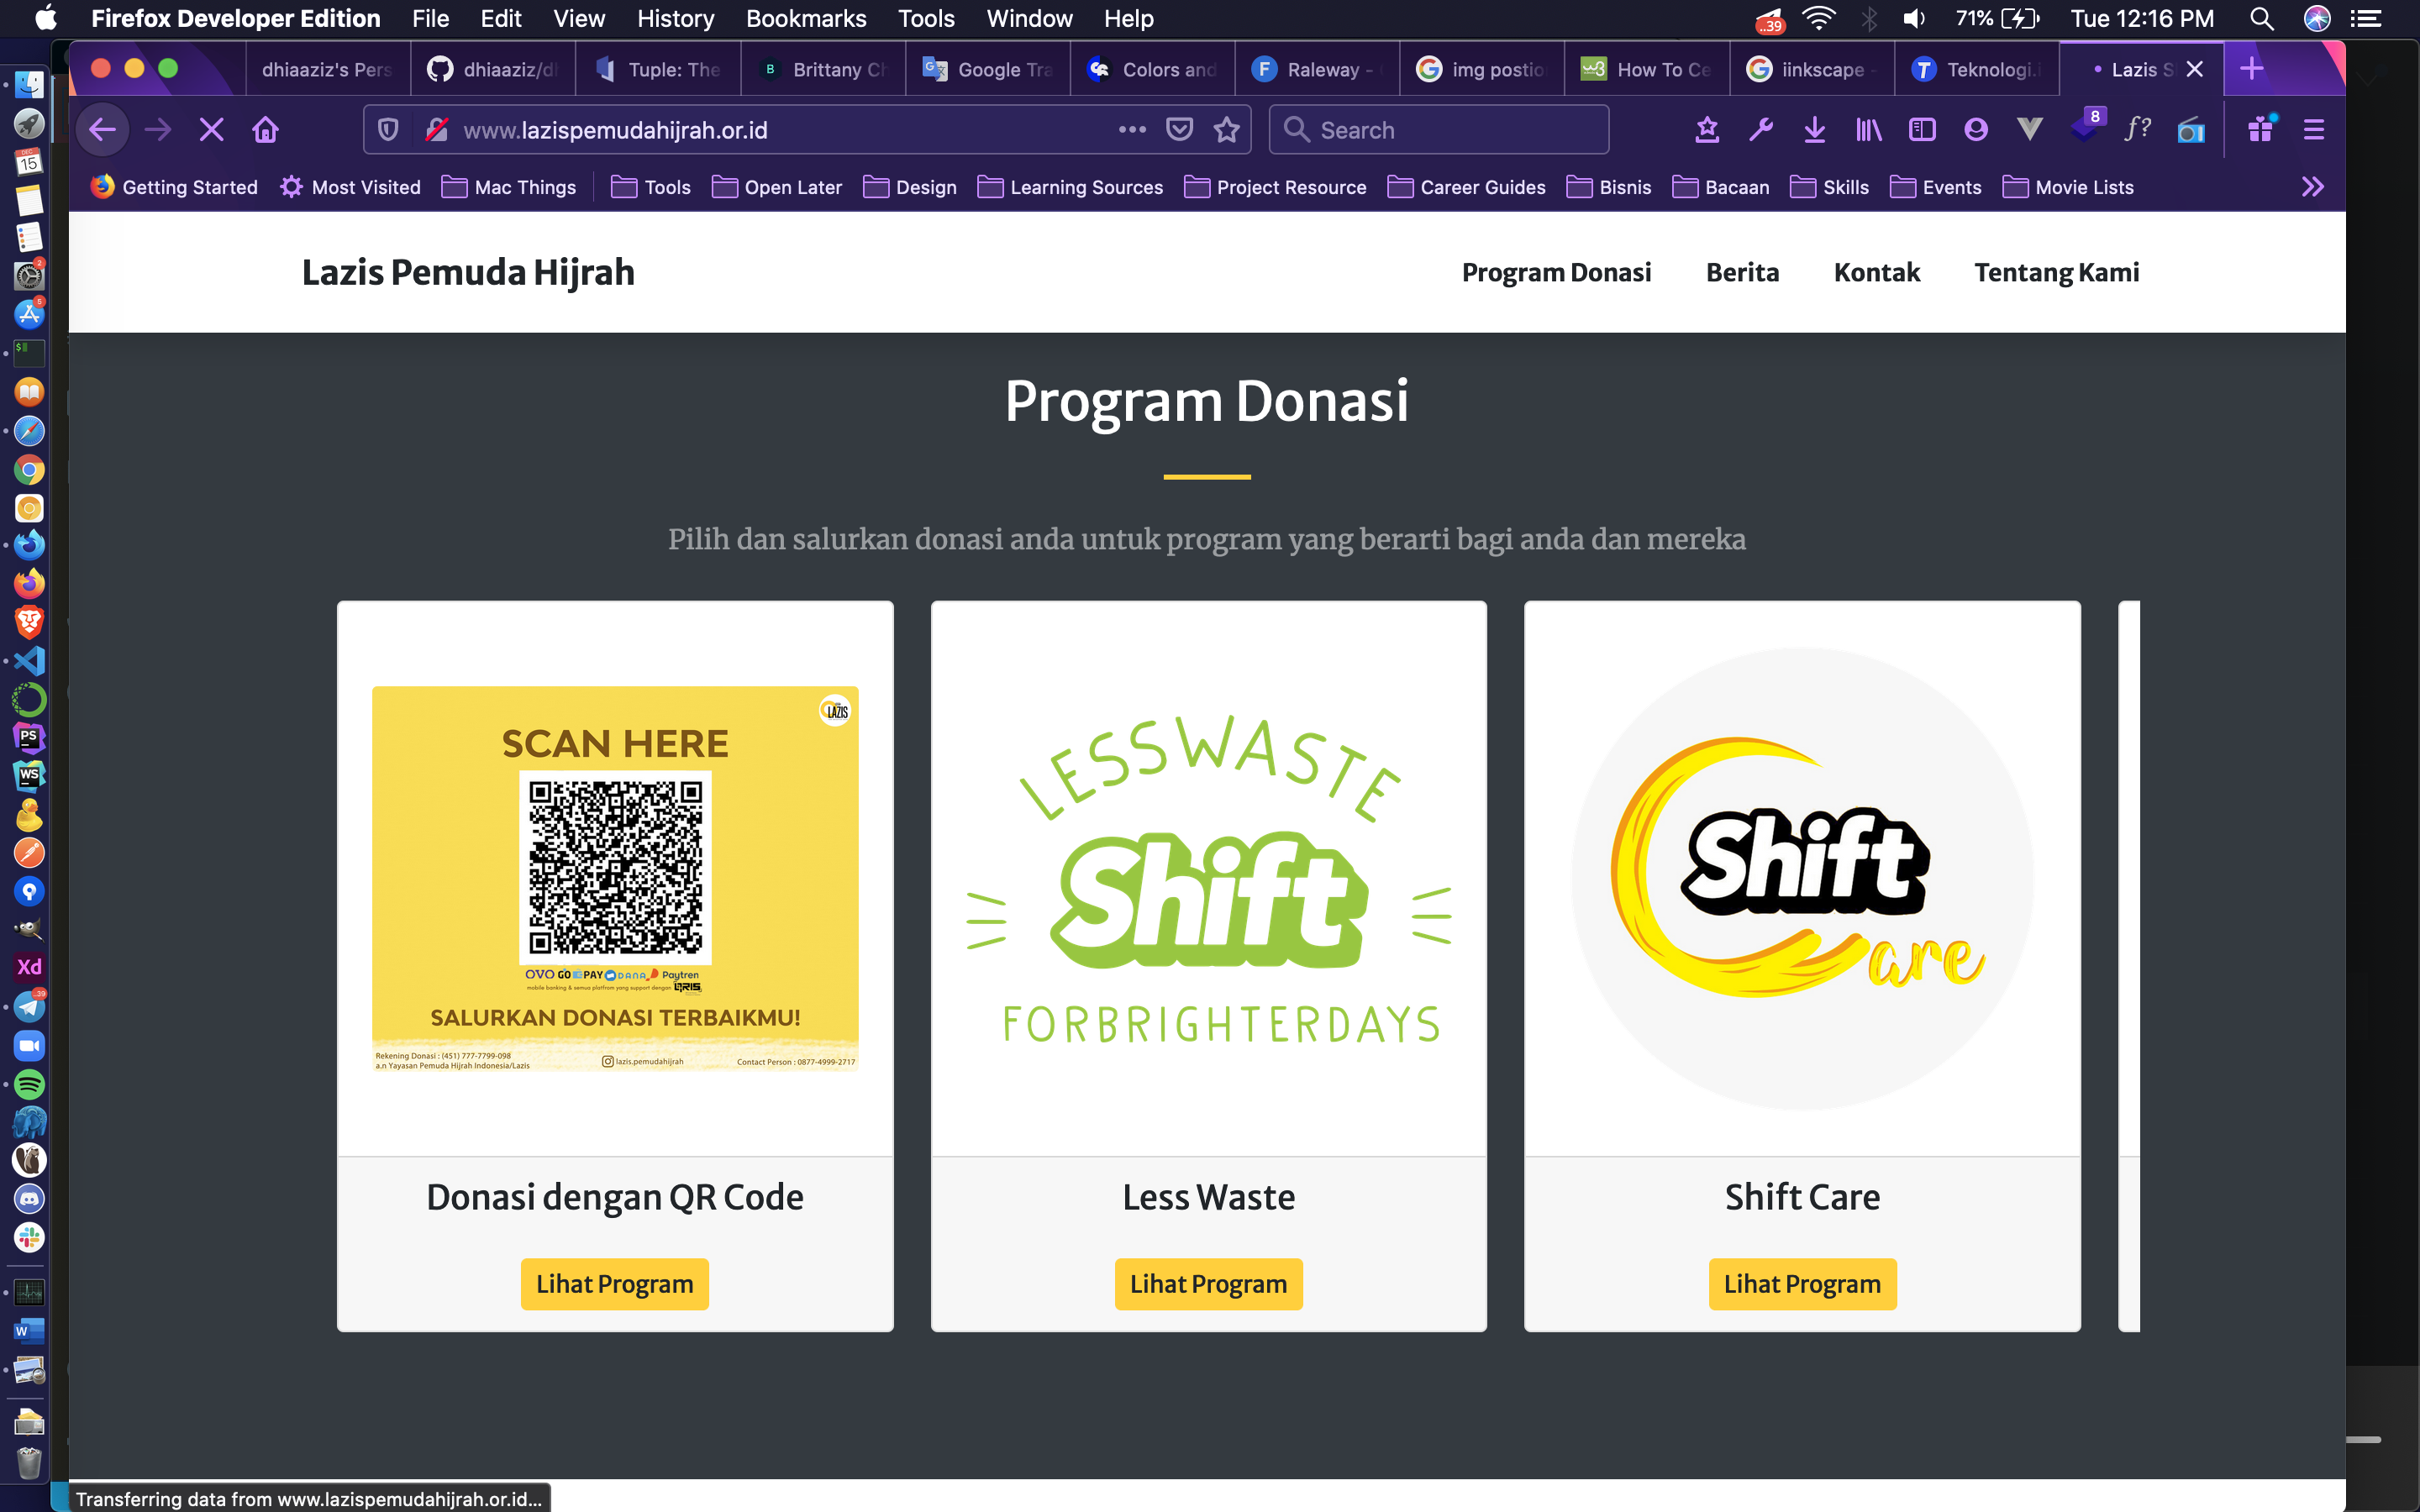Switch to the Google Translate tab
2420x1512 pixels.
click(x=988, y=69)
